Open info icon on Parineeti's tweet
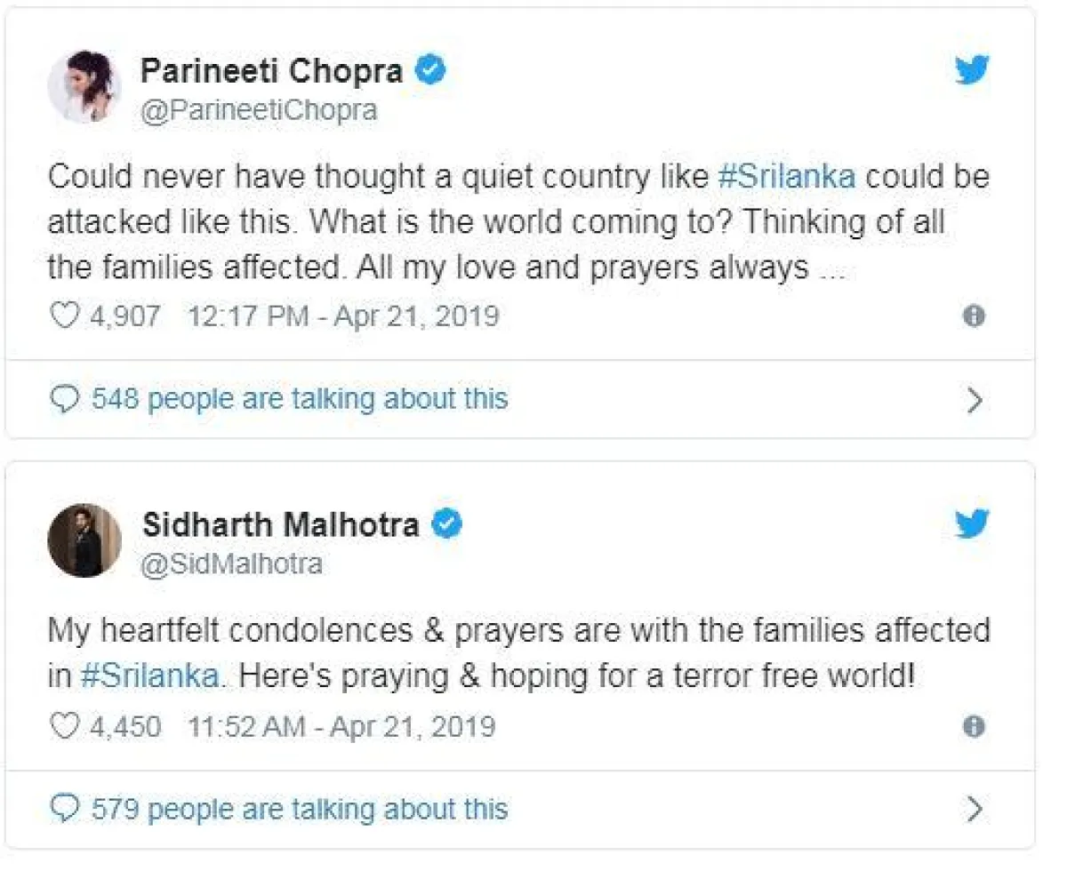Screen dimensions: 1067x879 [975, 316]
